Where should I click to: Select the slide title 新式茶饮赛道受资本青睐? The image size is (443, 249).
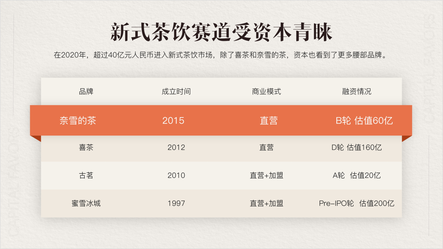(x=221, y=32)
